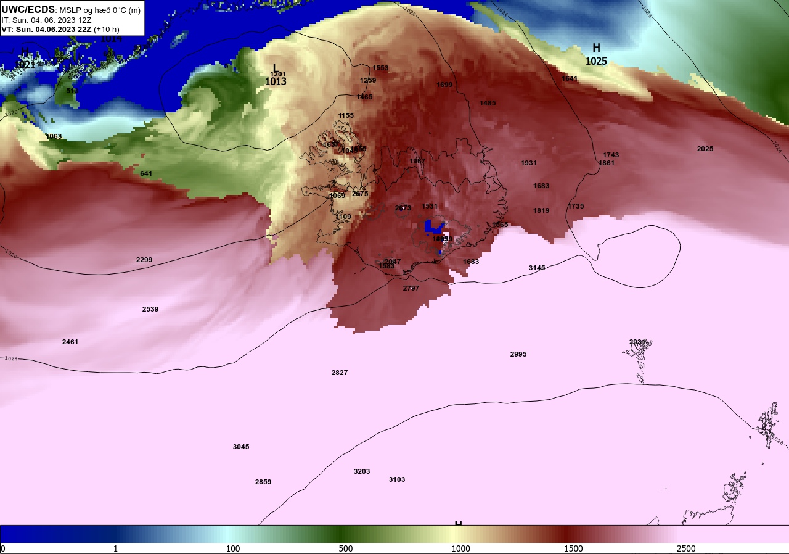Viewport: 789px width, 554px height.
Task: Click the 1259 height value
Action: click(x=368, y=80)
